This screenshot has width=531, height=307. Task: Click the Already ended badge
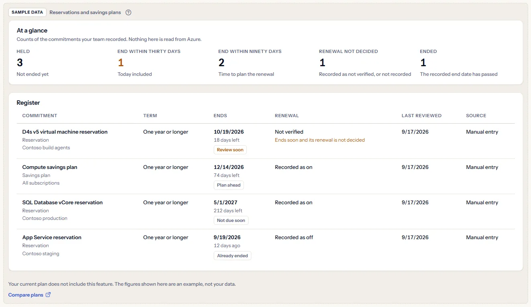tap(232, 256)
